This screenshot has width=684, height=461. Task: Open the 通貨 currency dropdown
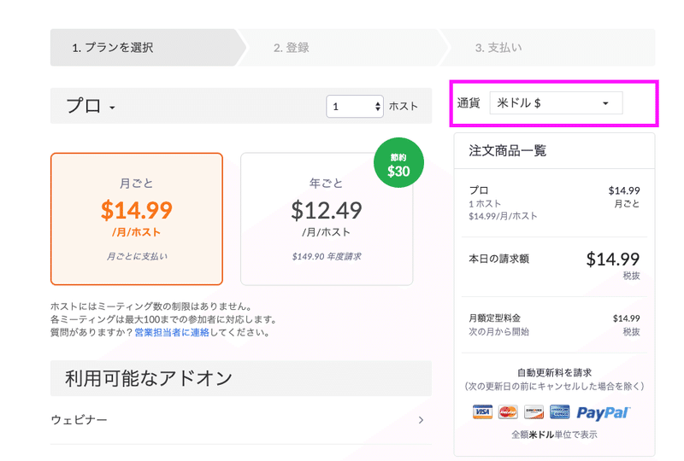coord(556,102)
